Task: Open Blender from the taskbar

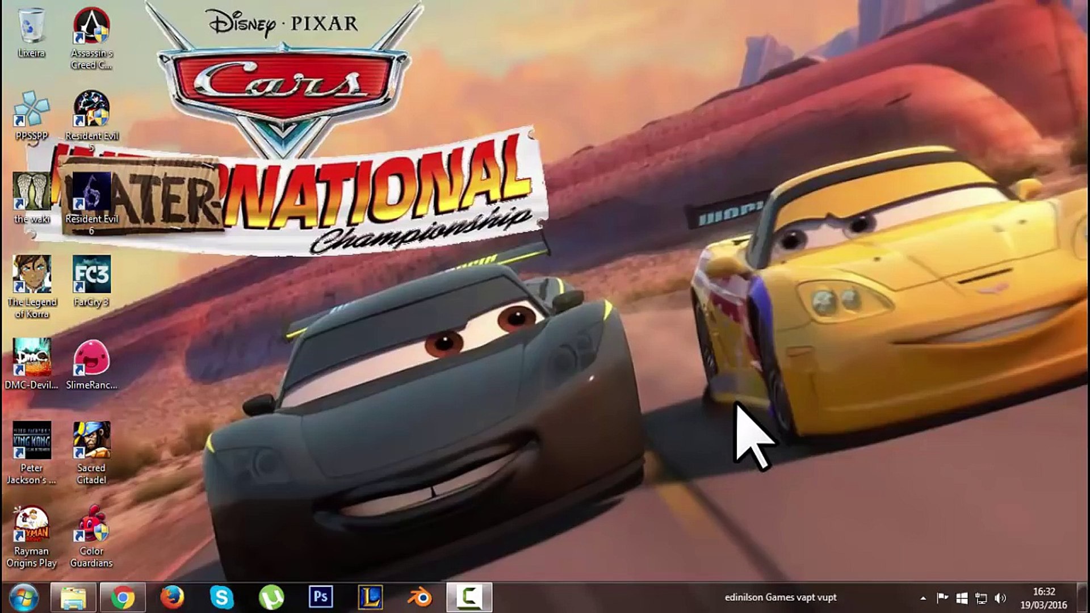Action: tap(420, 598)
